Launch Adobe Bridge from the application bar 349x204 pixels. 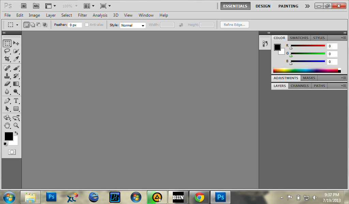pos(24,6)
